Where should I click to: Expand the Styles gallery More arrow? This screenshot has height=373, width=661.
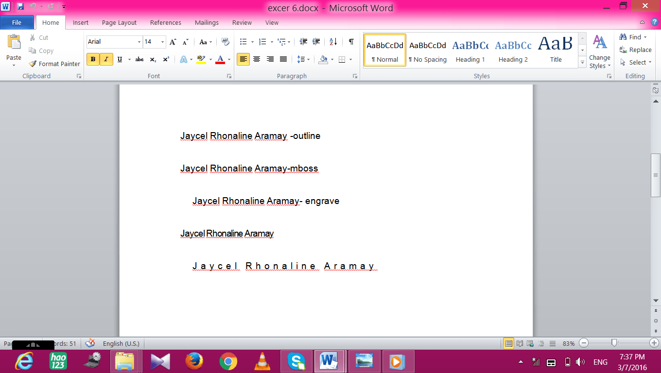(x=582, y=62)
